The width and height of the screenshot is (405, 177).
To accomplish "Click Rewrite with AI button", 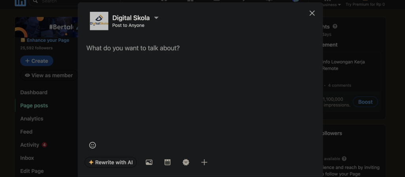I will pyautogui.click(x=111, y=162).
